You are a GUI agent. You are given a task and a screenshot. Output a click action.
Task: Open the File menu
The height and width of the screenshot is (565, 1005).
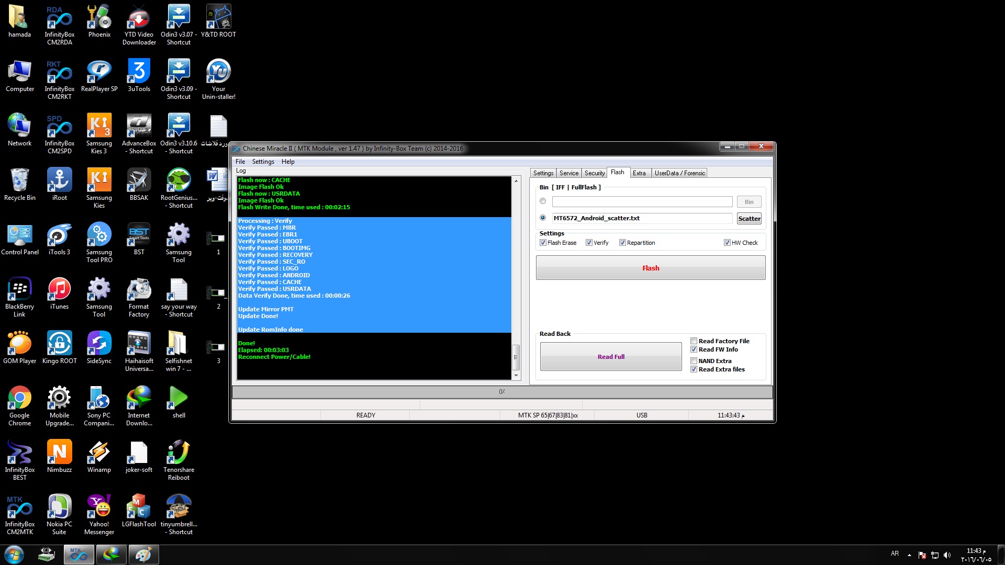[240, 162]
